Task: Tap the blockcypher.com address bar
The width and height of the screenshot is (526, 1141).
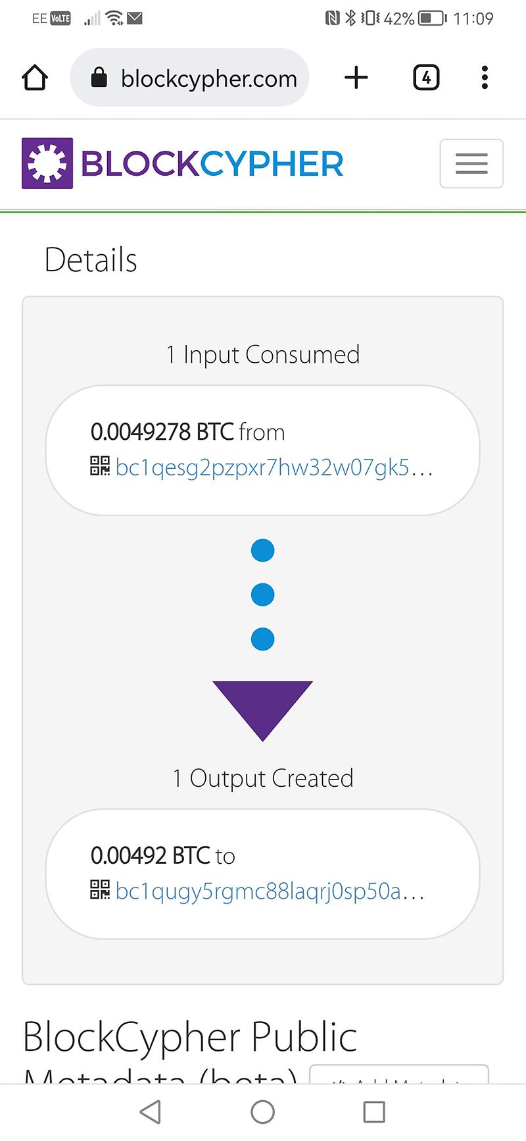Action: coord(208,78)
